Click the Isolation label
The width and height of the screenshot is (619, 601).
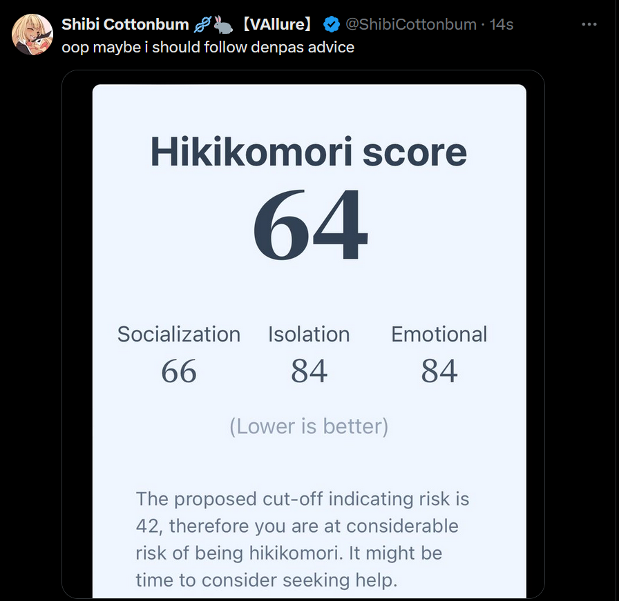pos(309,334)
